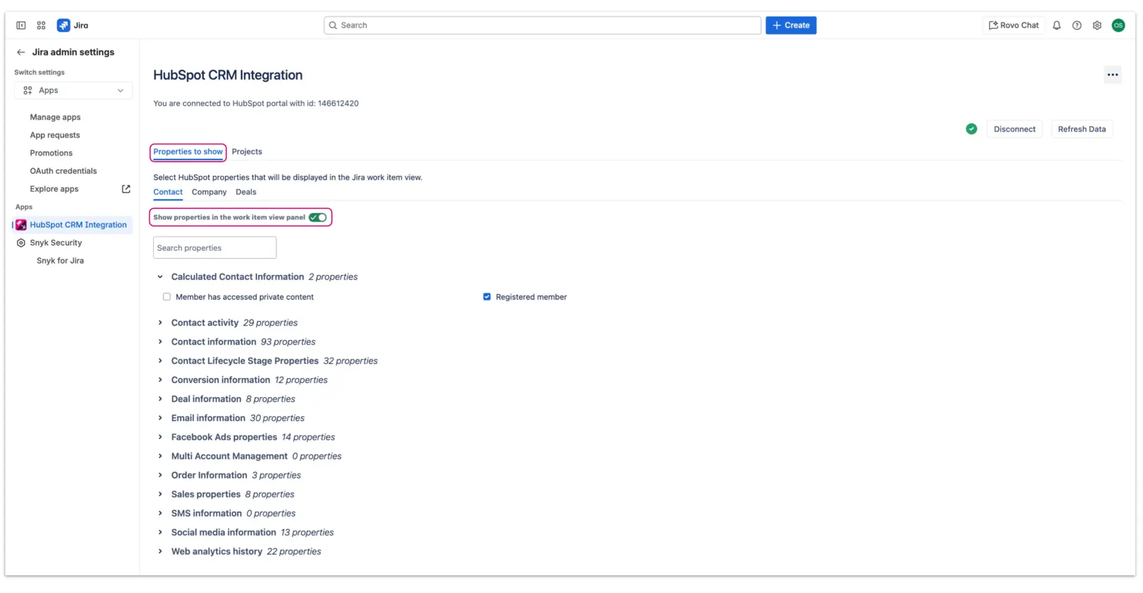Image resolution: width=1143 pixels, height=593 pixels.
Task: Collapse the left sidebar panel
Action: coord(20,25)
